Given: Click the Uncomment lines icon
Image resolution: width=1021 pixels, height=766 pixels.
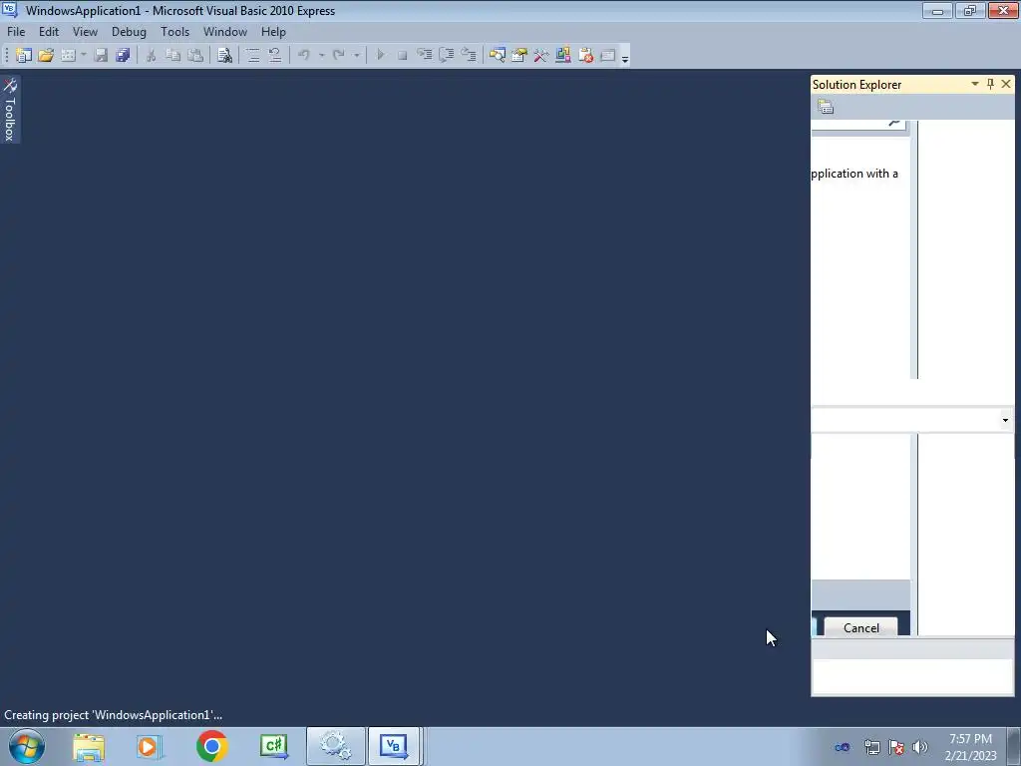Looking at the screenshot, I should coord(275,56).
